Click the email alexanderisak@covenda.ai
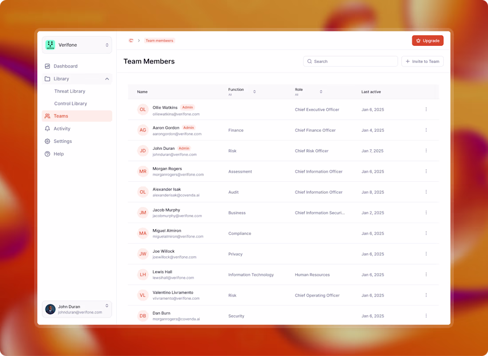The height and width of the screenshot is (356, 488). [x=176, y=195]
